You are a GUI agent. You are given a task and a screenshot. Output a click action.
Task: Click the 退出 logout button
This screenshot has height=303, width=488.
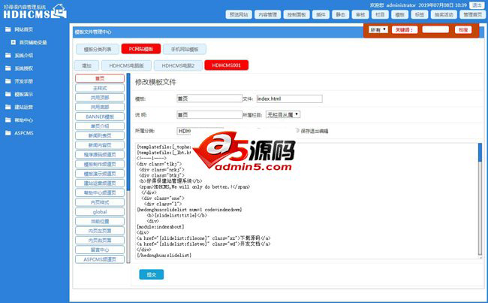[x=477, y=5]
